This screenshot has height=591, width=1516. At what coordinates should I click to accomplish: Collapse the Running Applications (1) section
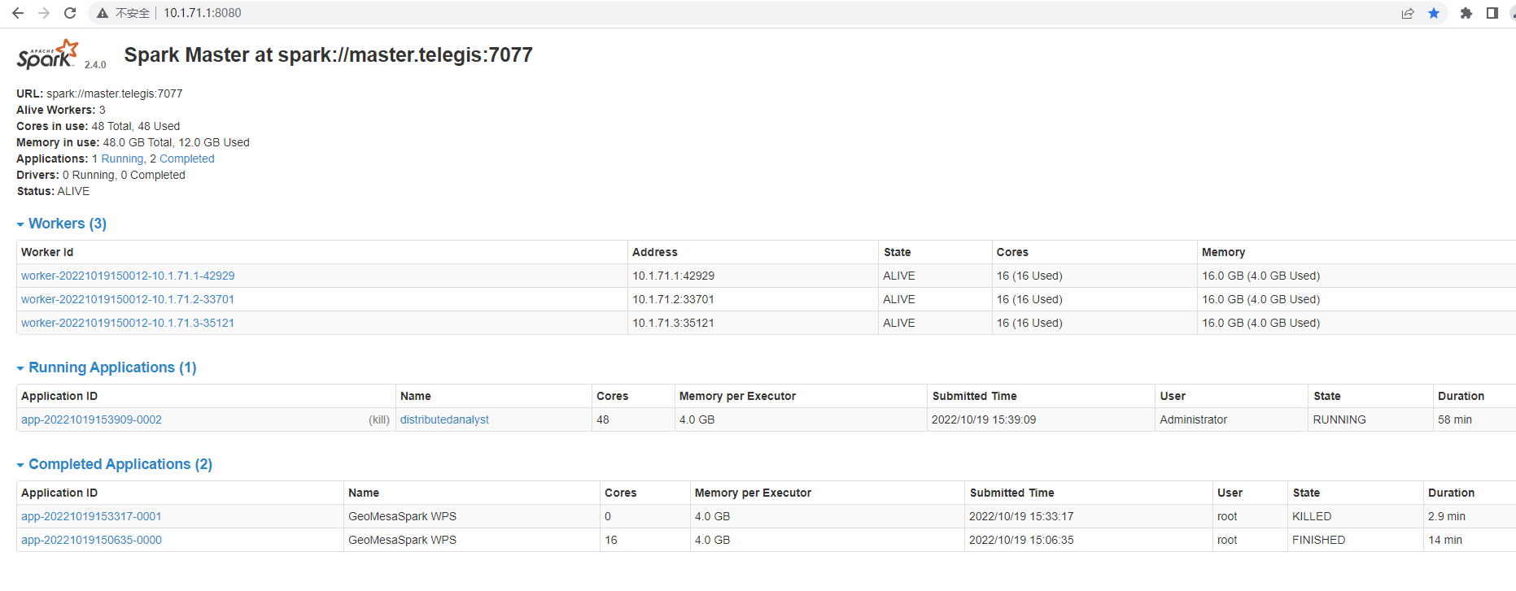click(x=107, y=367)
